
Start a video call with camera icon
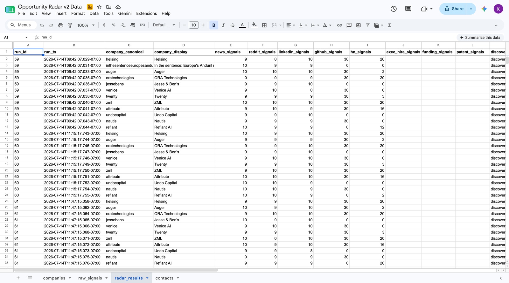[424, 9]
